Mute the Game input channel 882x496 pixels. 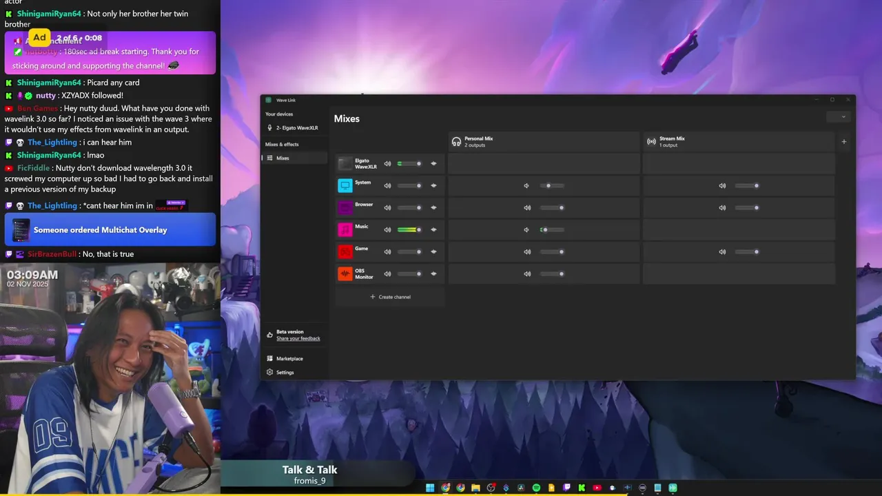[x=387, y=251]
